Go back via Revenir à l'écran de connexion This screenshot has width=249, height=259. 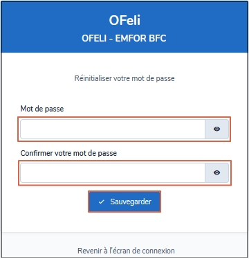click(x=126, y=251)
